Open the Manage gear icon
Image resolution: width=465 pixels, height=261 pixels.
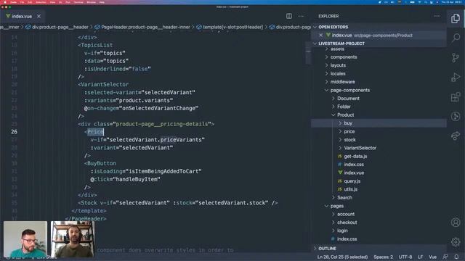coord(456,241)
